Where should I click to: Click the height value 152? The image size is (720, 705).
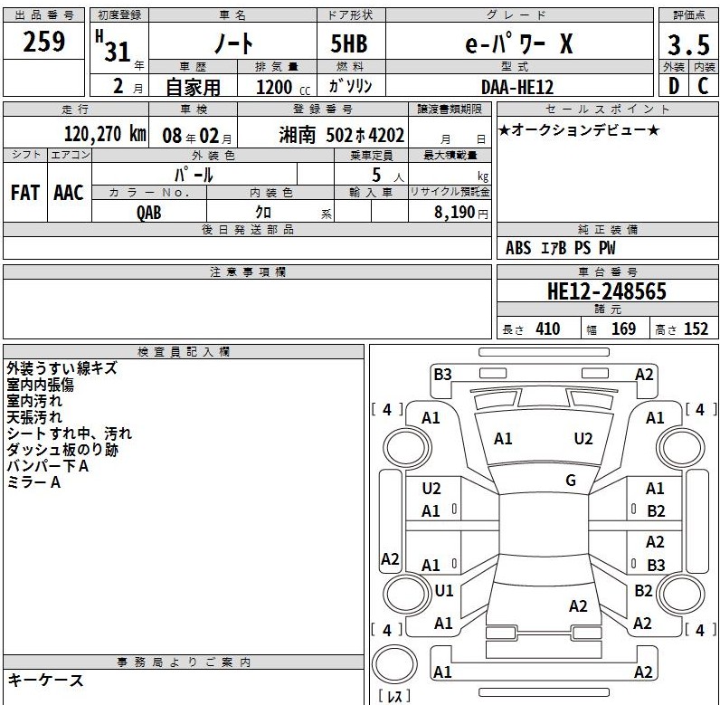[x=696, y=329]
